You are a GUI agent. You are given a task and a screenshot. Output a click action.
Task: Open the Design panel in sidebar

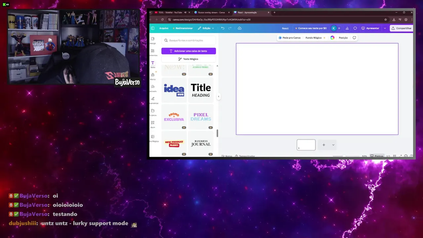153,40
